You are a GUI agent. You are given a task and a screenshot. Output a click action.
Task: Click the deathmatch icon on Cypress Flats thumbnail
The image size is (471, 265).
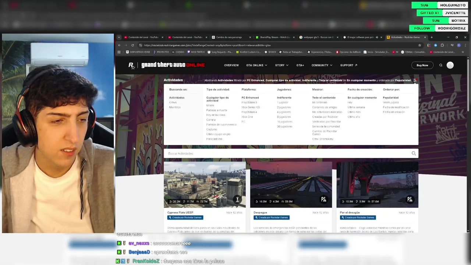pos(237,199)
